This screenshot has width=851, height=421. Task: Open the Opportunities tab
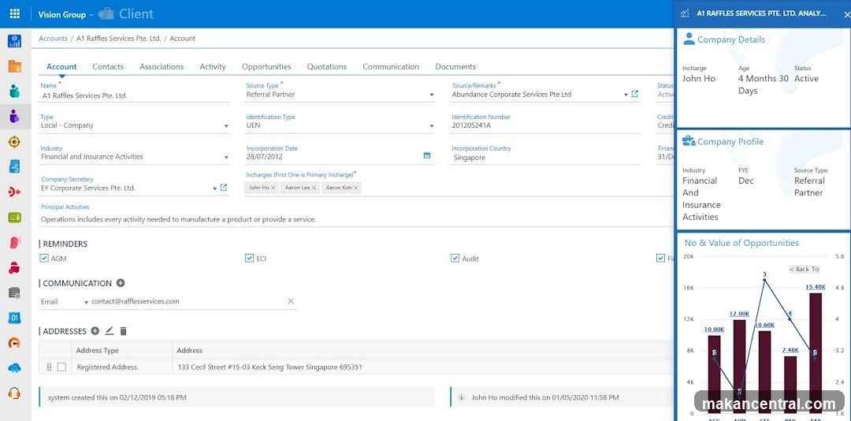click(266, 66)
